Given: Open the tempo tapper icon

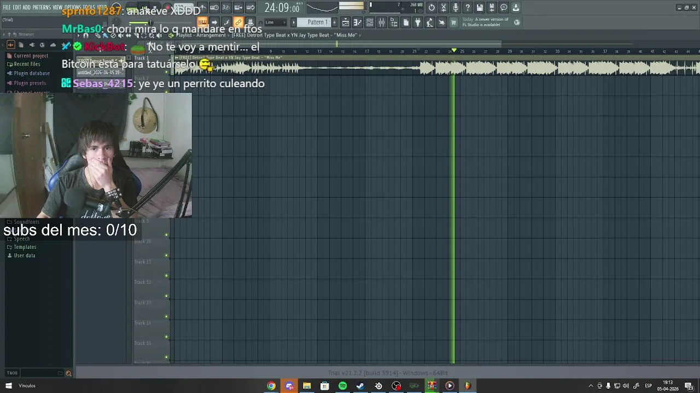Looking at the screenshot, I should pyautogui.click(x=430, y=22).
